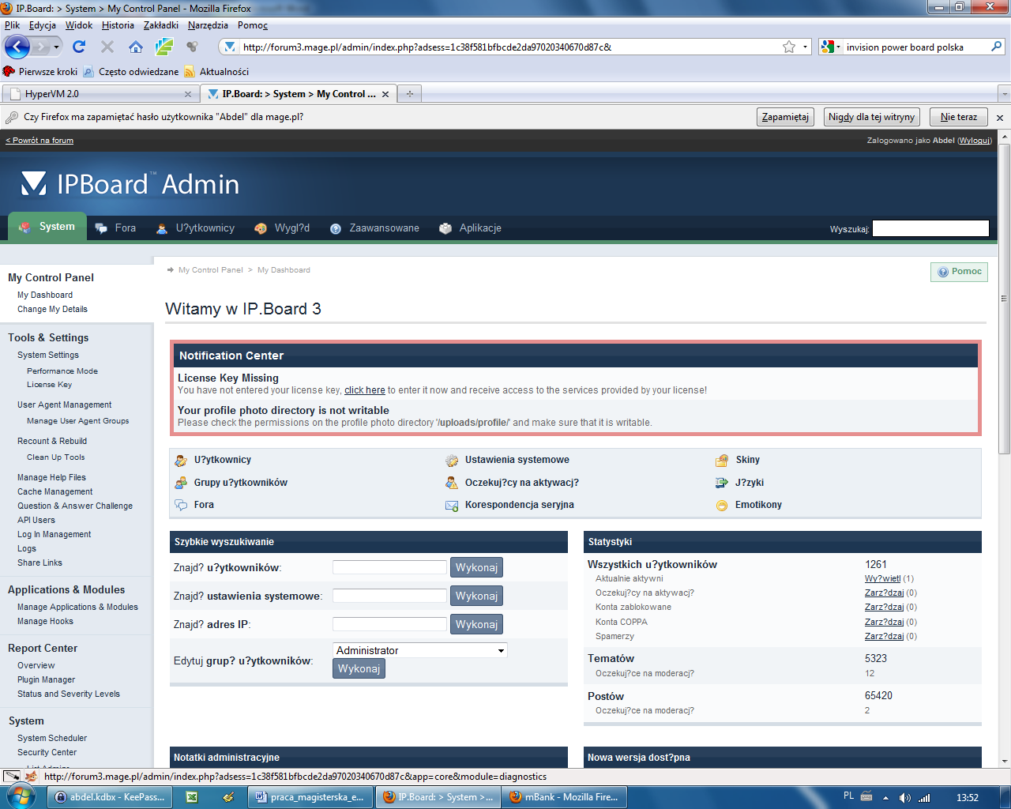Open the Pomoc help button
This screenshot has width=1011, height=809.
(x=959, y=272)
